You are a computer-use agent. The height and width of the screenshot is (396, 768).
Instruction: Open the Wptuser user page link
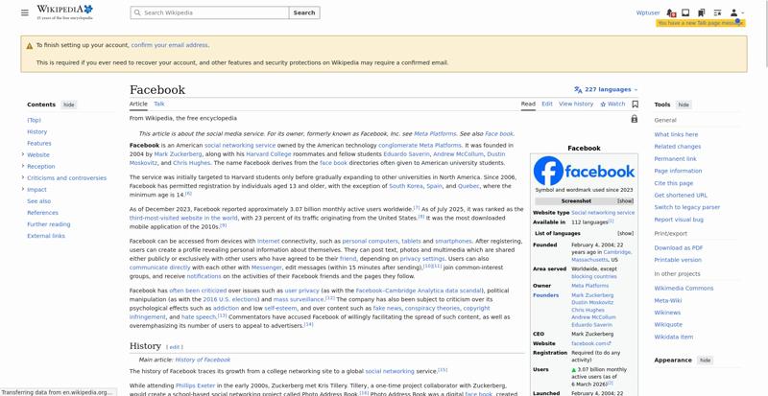[647, 12]
